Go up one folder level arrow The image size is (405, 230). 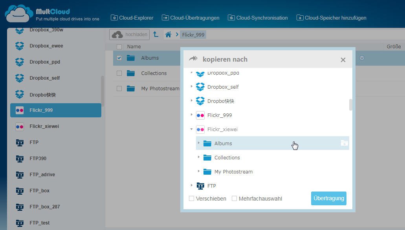(x=156, y=34)
